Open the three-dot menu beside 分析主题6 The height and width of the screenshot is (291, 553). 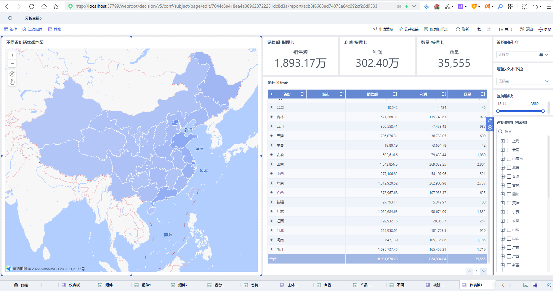pos(50,18)
